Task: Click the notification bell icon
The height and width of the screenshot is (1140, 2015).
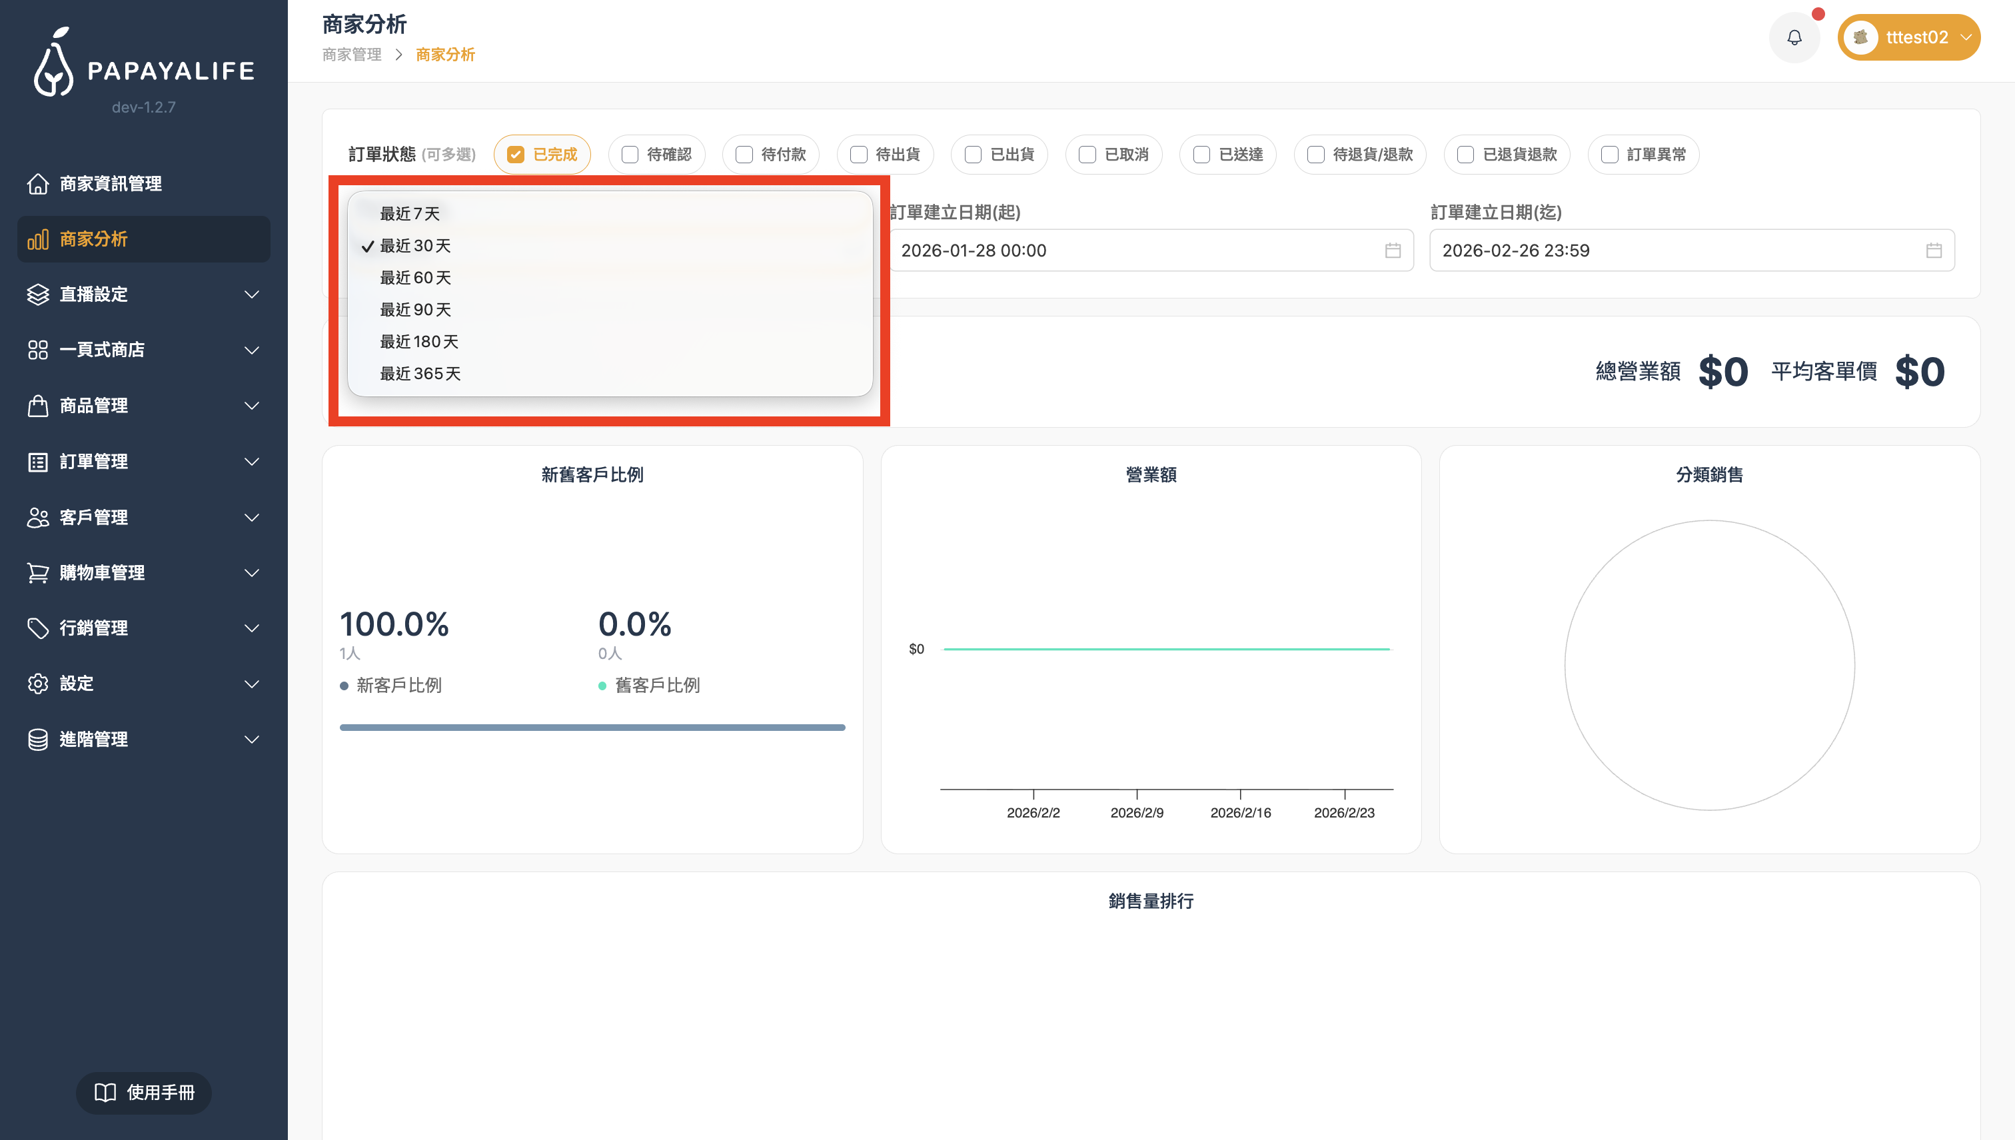Action: pos(1794,37)
